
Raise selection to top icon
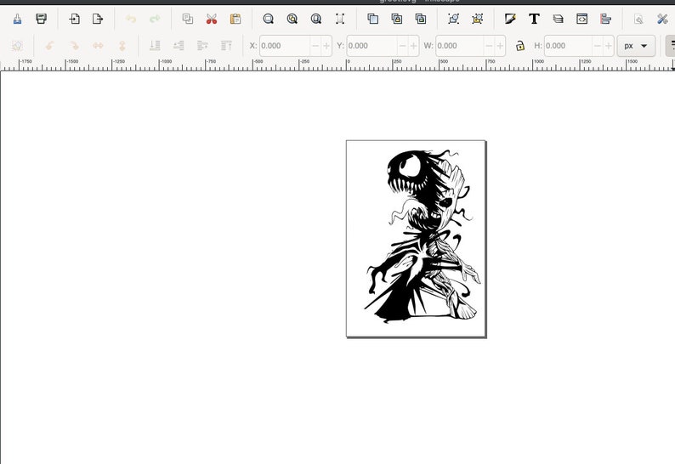coord(226,46)
